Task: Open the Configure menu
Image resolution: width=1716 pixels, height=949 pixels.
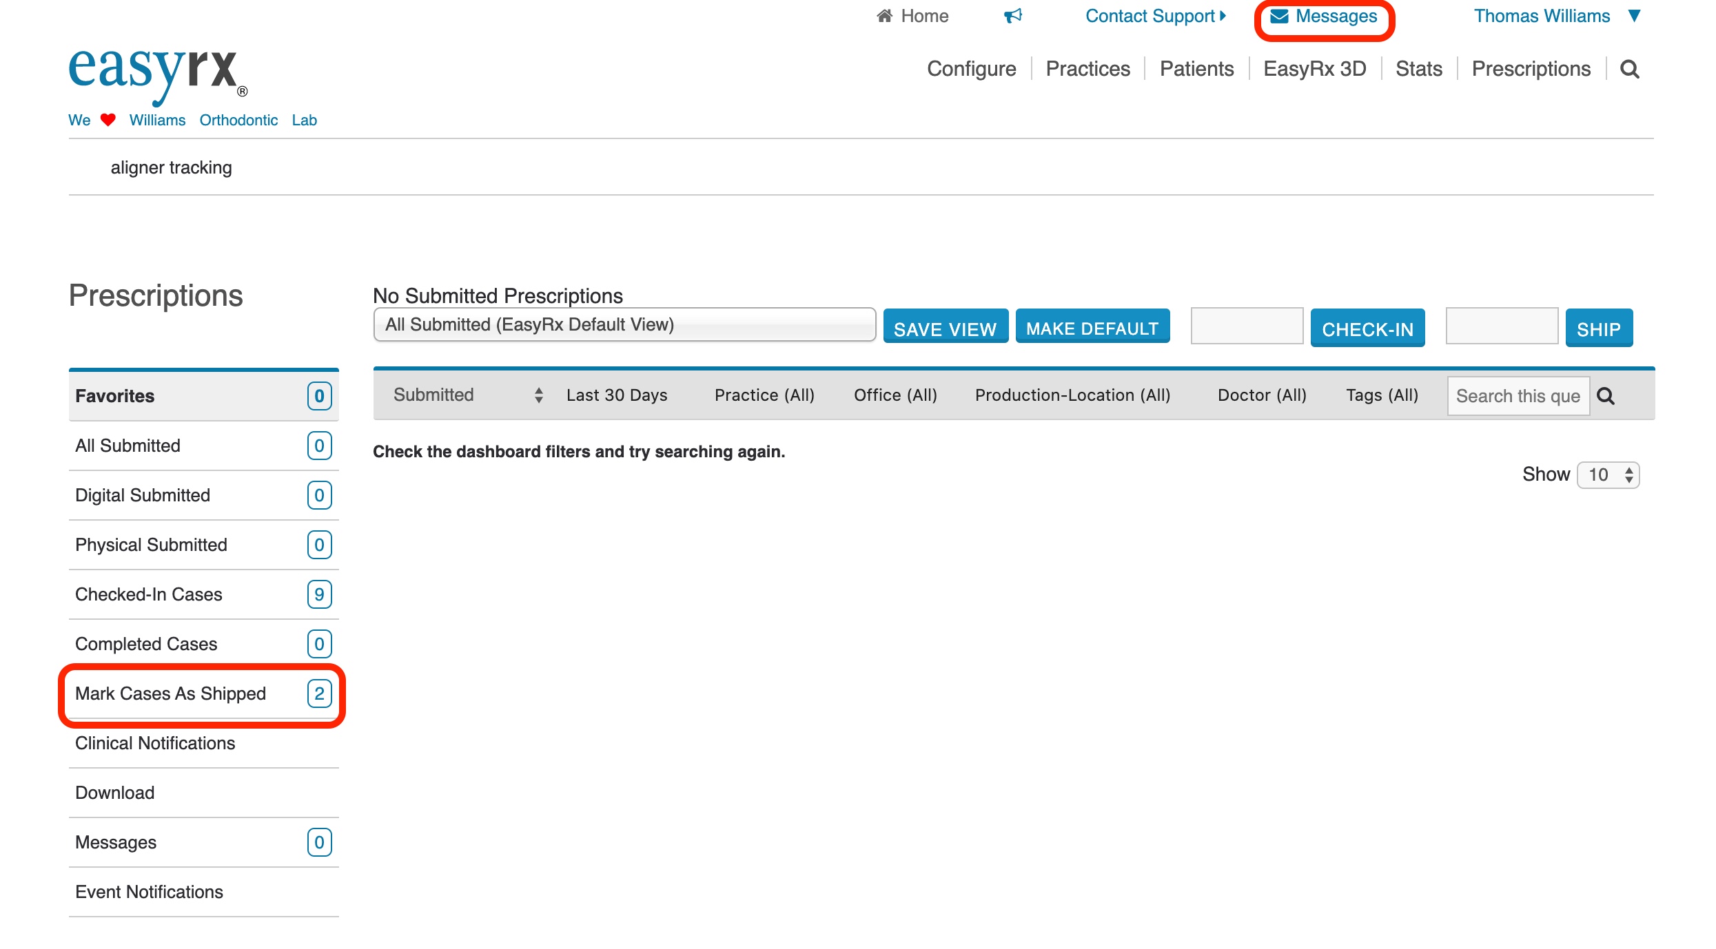Action: coord(971,69)
